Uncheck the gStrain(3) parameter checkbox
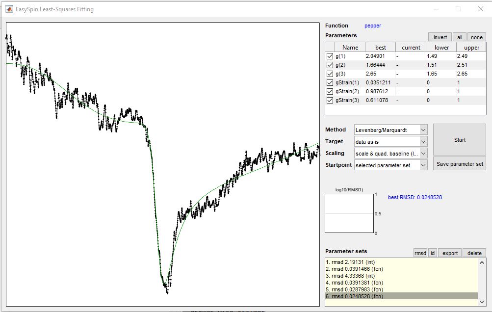The width and height of the screenshot is (492, 312). coord(330,100)
